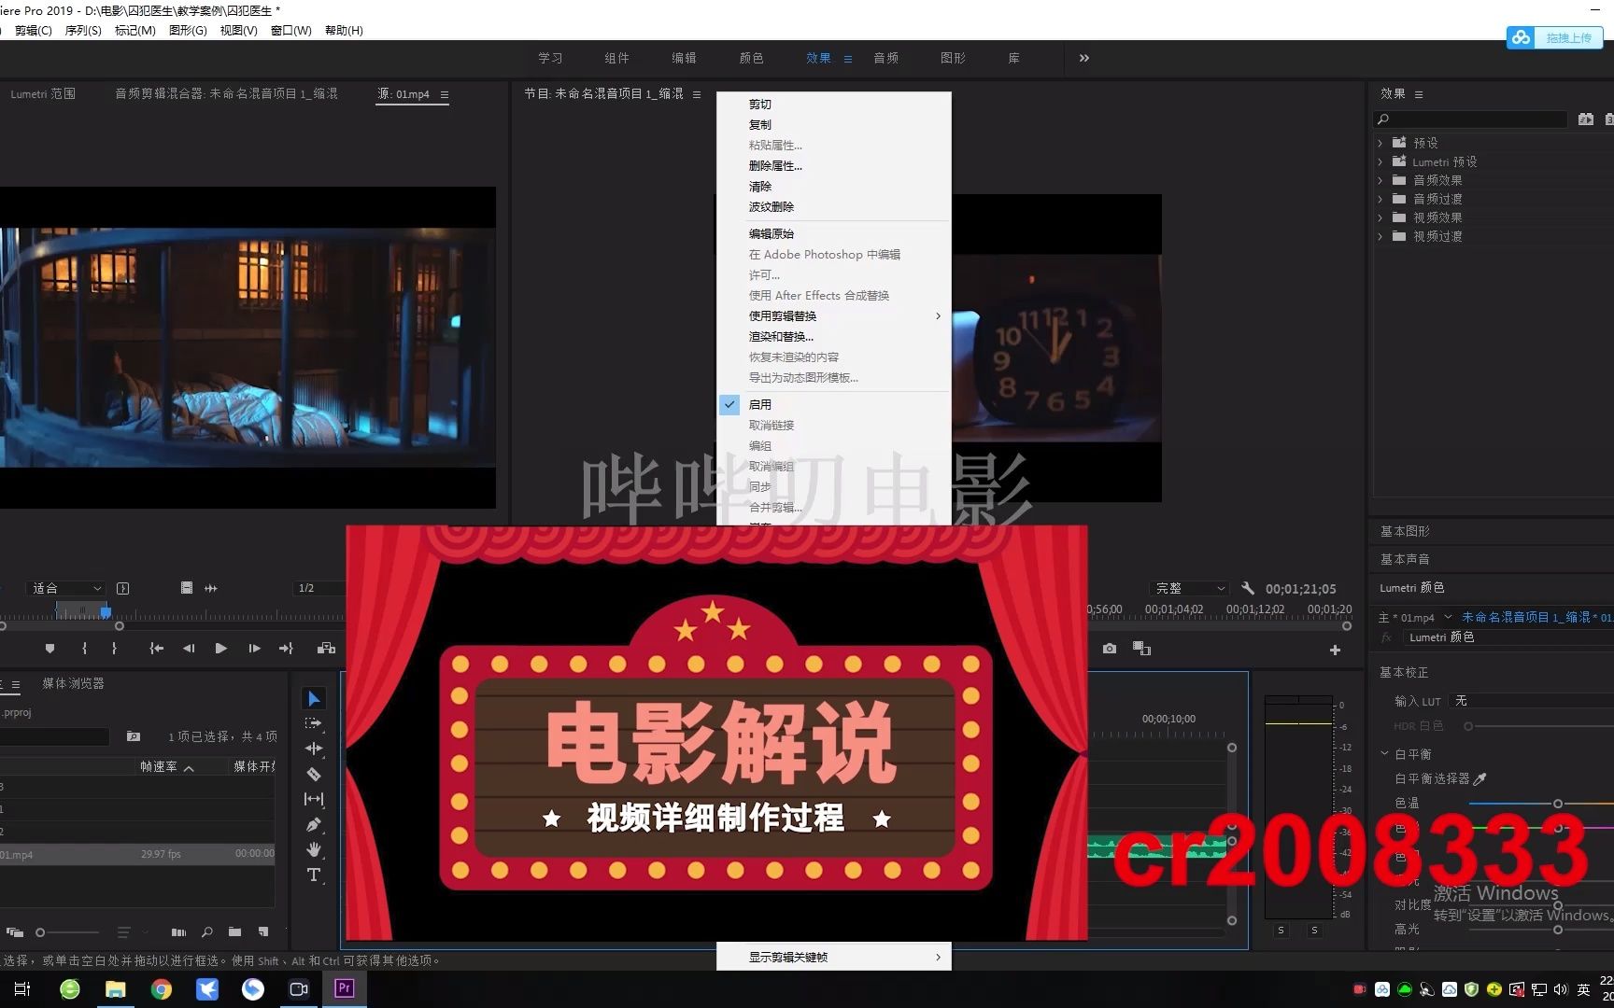Viewport: 1614px width, 1008px height.
Task: Click Export Frame camera icon
Action: click(1110, 649)
